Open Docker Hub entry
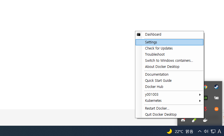 click(169, 87)
